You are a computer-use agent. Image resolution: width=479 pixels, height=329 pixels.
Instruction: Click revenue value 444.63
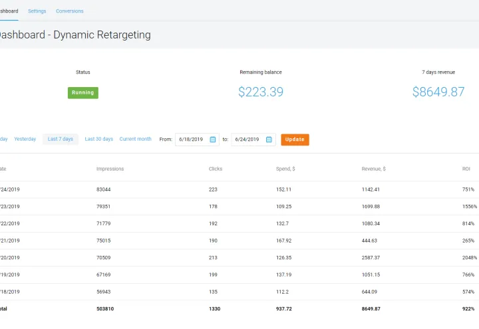click(x=369, y=241)
